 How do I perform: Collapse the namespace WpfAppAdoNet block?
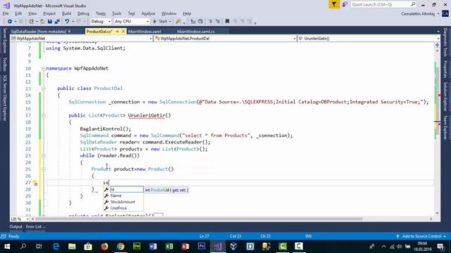44,69
